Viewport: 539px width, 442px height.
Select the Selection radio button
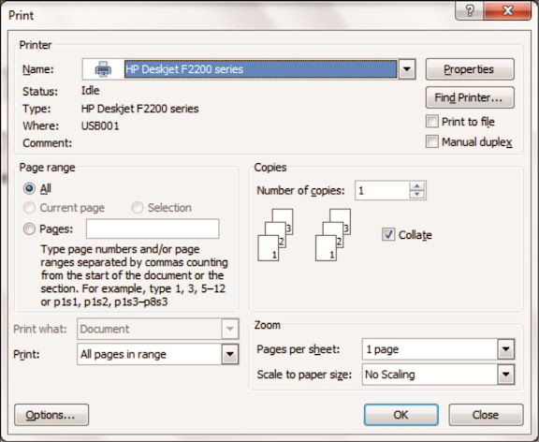(138, 208)
